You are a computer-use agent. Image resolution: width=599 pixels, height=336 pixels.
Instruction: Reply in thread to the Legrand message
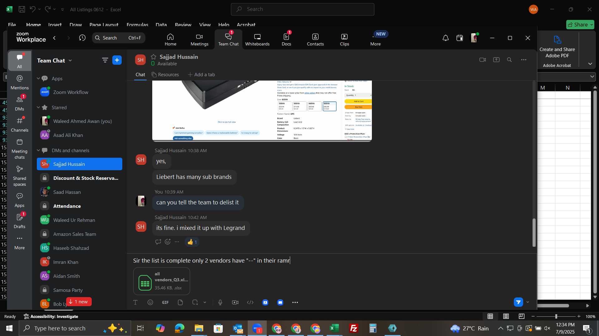pyautogui.click(x=158, y=242)
